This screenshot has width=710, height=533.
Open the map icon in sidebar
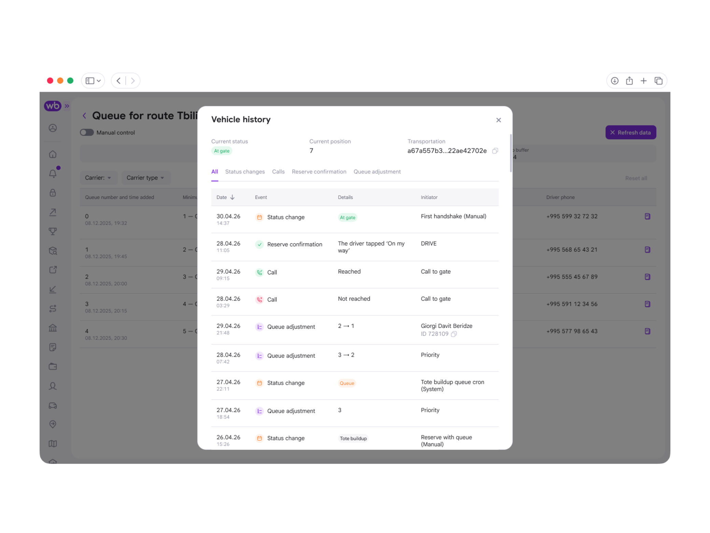(x=53, y=443)
